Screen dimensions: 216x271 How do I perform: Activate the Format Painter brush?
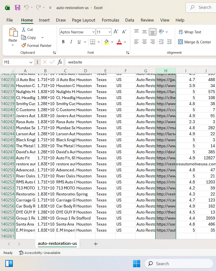[x=36, y=45]
